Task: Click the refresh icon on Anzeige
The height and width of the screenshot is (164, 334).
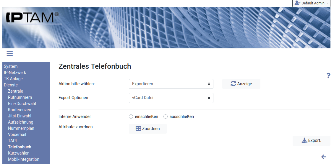Action: click(234, 84)
